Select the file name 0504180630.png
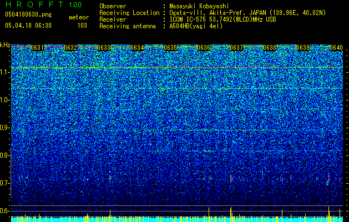 [28, 15]
